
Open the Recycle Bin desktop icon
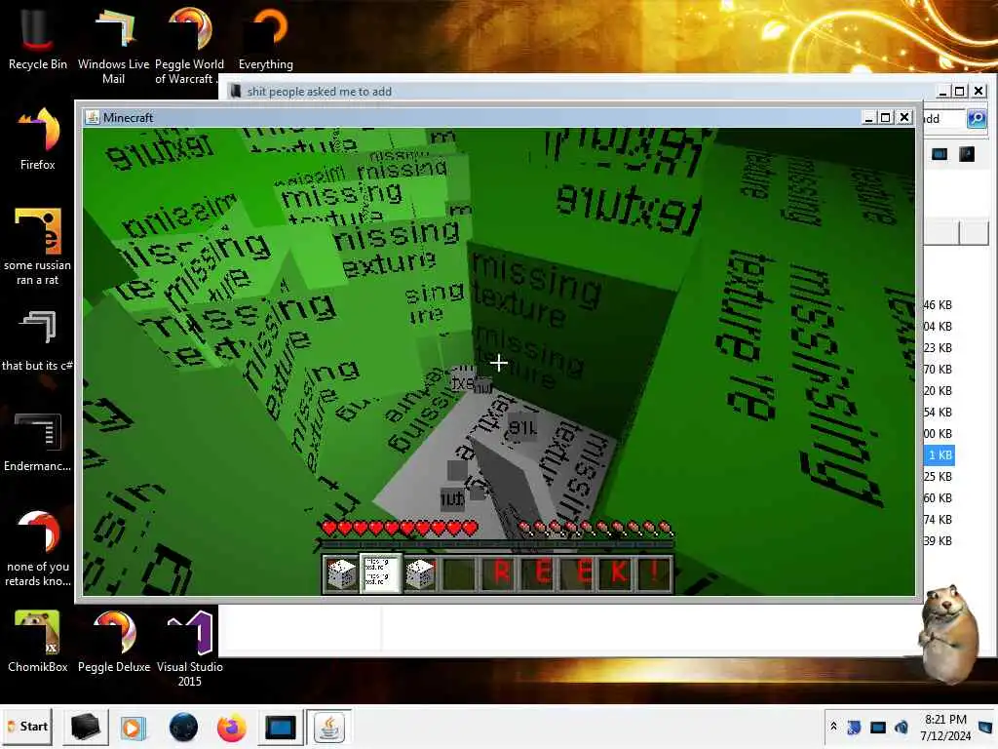[37, 38]
